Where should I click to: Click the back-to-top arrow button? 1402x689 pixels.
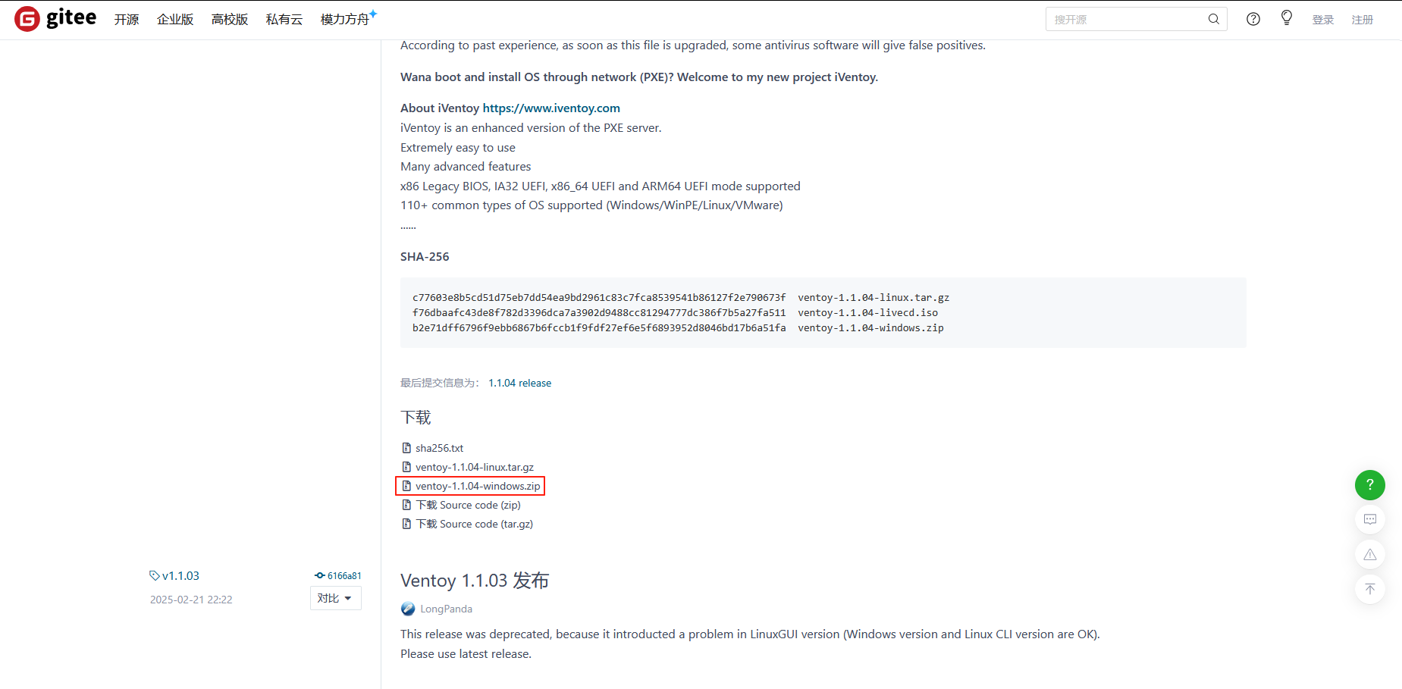click(1369, 589)
